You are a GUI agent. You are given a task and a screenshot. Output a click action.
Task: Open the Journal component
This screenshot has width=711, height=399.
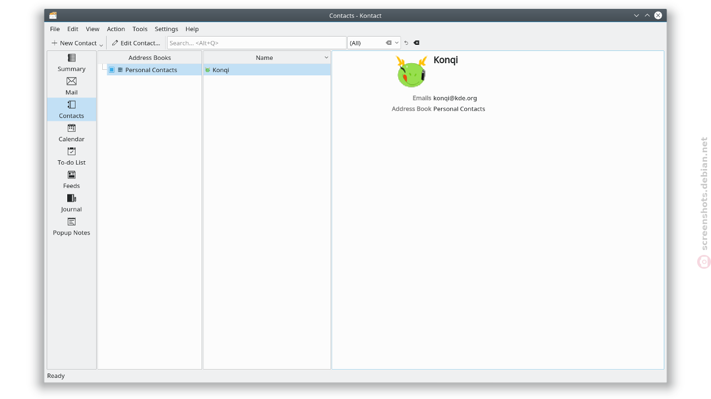[x=72, y=202]
